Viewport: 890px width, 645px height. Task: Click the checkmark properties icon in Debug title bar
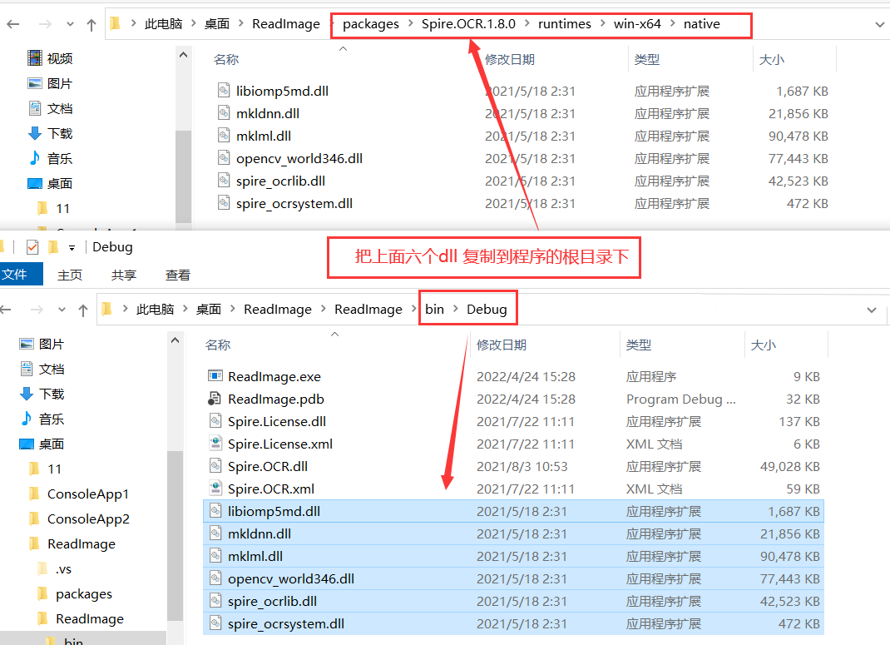tap(32, 247)
